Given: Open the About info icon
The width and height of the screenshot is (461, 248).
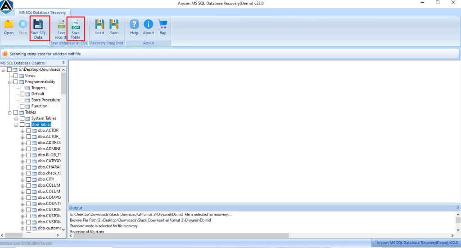Looking at the screenshot, I should (149, 24).
